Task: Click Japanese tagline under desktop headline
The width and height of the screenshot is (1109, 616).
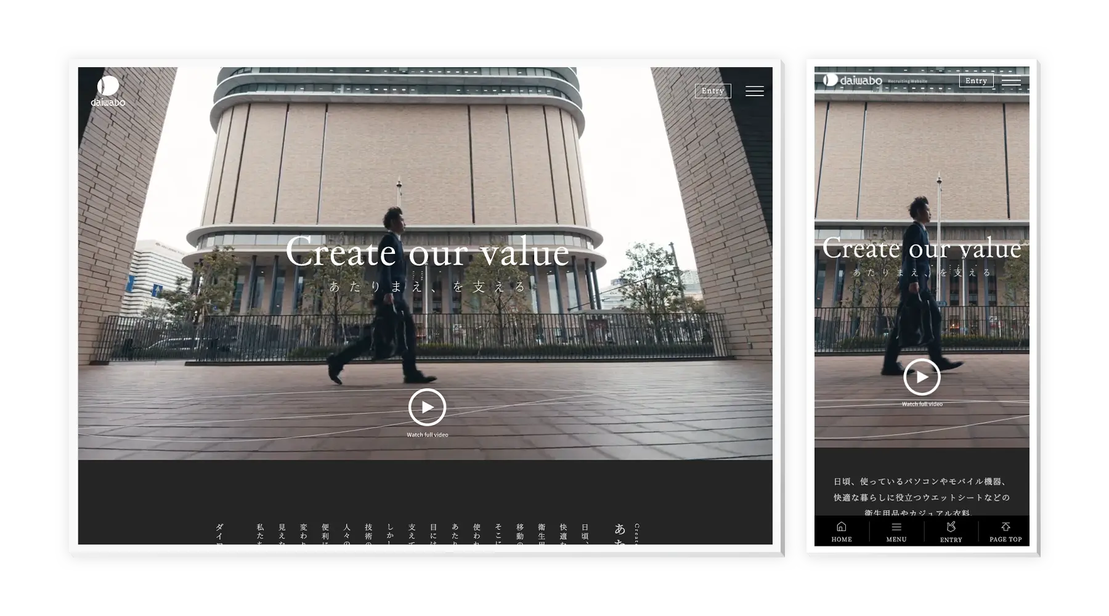Action: 427,286
